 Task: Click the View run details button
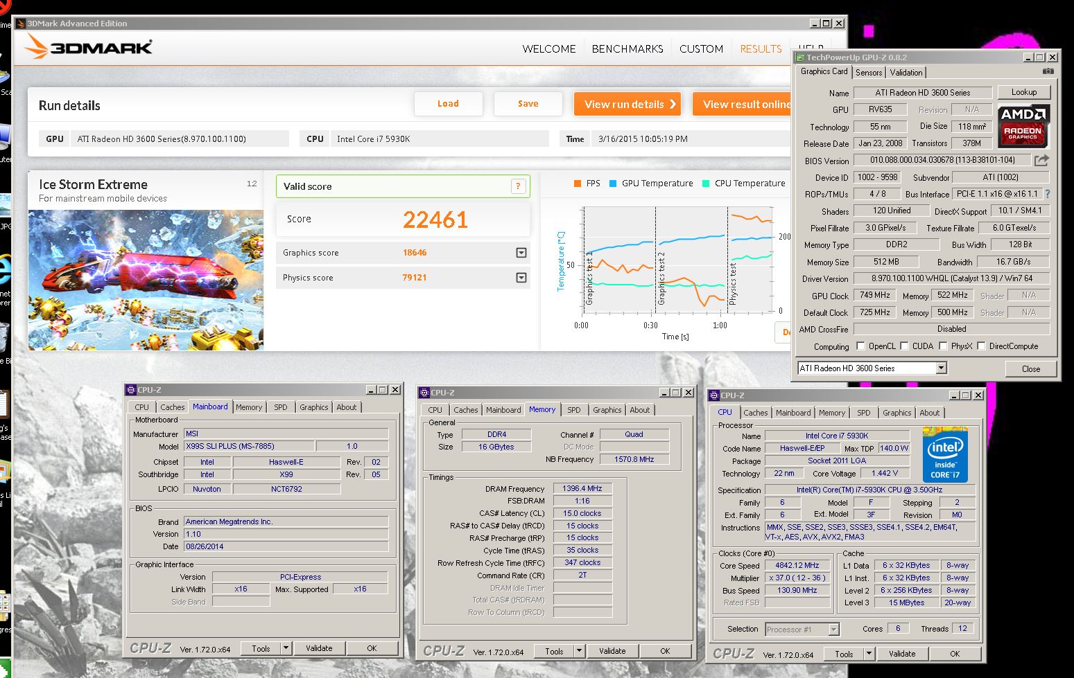tap(627, 104)
